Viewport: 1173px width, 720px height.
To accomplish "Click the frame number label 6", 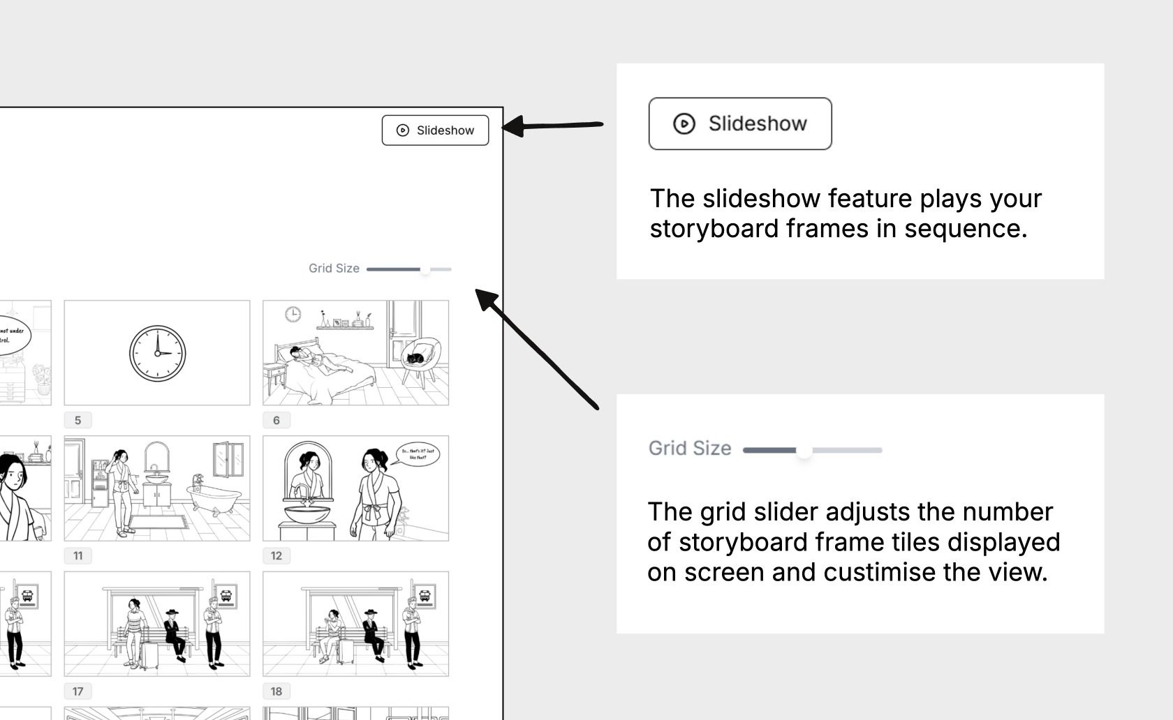I will [276, 420].
